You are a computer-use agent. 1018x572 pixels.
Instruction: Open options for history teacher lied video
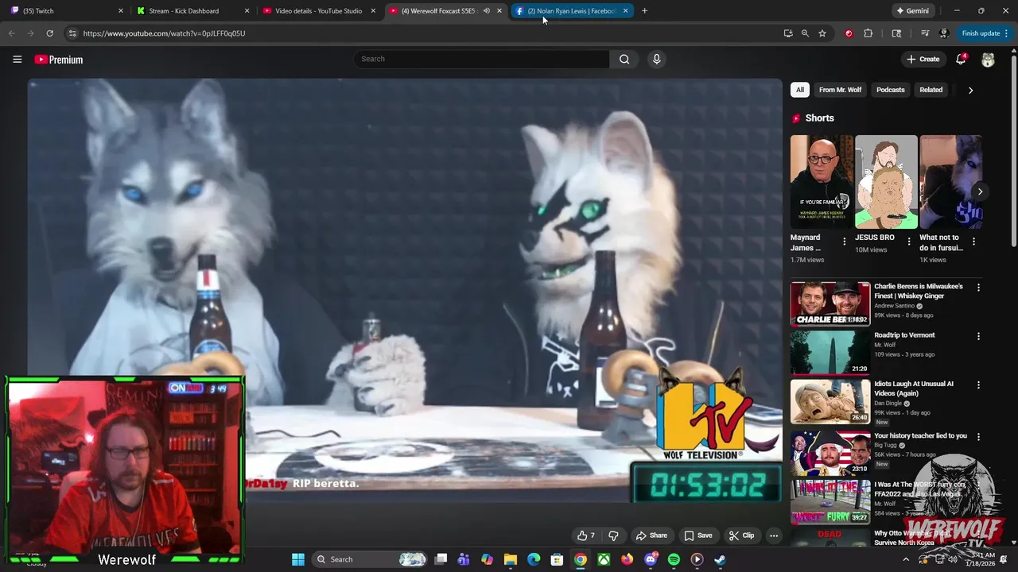click(978, 437)
